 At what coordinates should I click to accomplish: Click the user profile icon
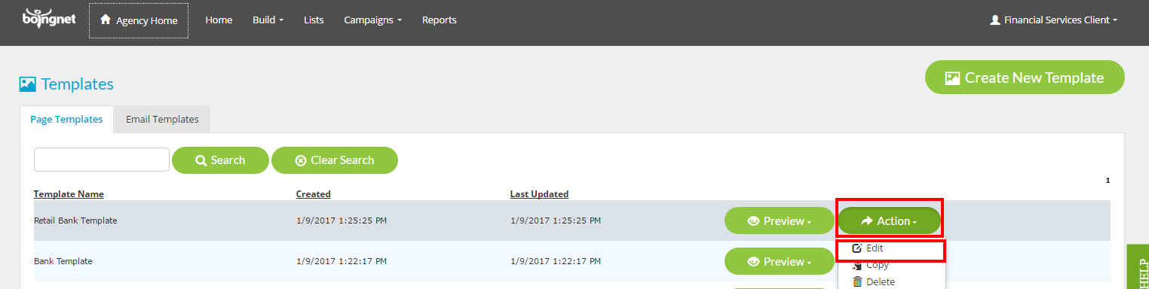point(994,20)
